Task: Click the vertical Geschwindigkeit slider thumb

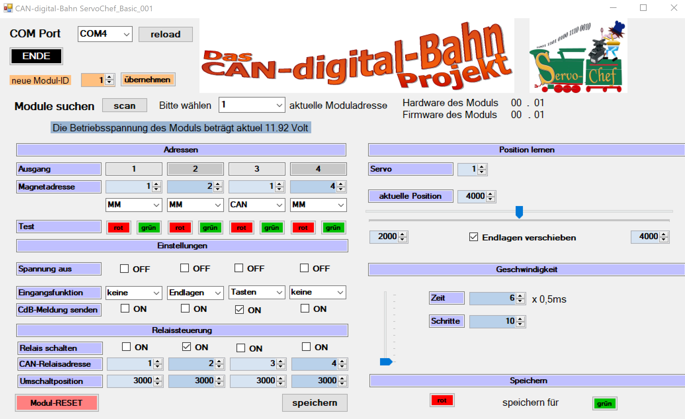Action: click(386, 362)
